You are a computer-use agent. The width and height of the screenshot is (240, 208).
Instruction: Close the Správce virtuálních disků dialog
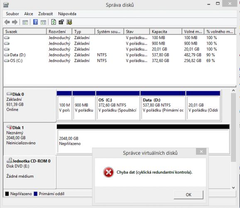point(201,151)
